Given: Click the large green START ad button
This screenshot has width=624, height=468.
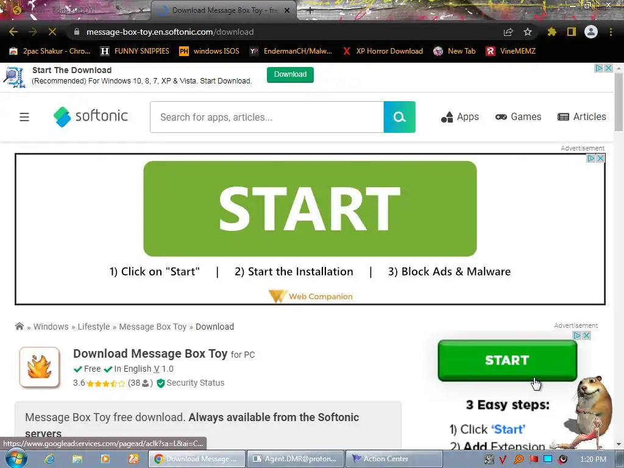Looking at the screenshot, I should (310, 208).
